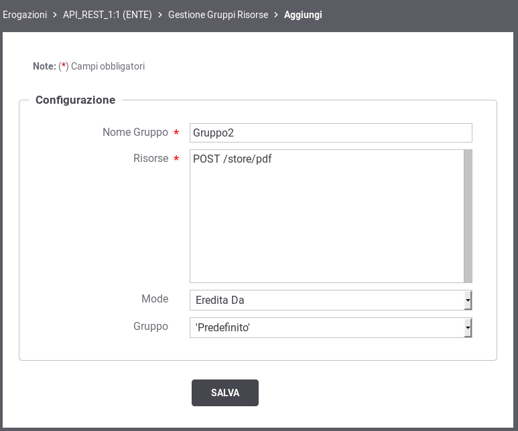This screenshot has height=431, width=518.
Task: Return to Gestione Gruppi Risorse page
Action: click(218, 15)
